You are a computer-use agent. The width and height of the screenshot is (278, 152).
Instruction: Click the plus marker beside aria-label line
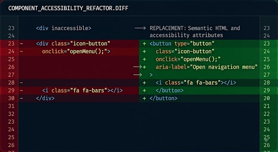click(x=144, y=67)
